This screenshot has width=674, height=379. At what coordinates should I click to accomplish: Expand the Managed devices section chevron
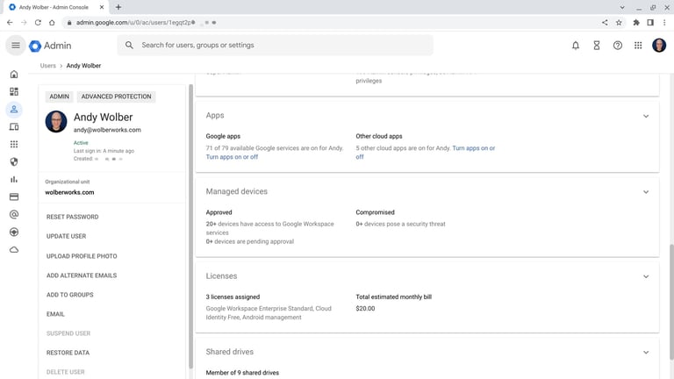[646, 192]
